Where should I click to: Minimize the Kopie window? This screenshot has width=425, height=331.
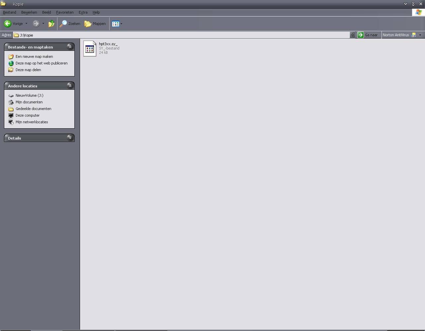point(405,4)
